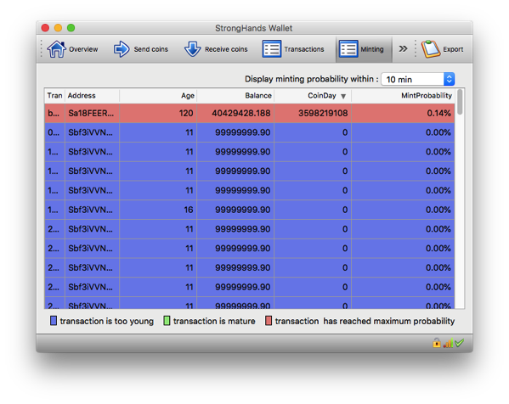Sort by the CoinDay arrow indicator
Viewport: 509px width, 404px height.
[x=343, y=96]
